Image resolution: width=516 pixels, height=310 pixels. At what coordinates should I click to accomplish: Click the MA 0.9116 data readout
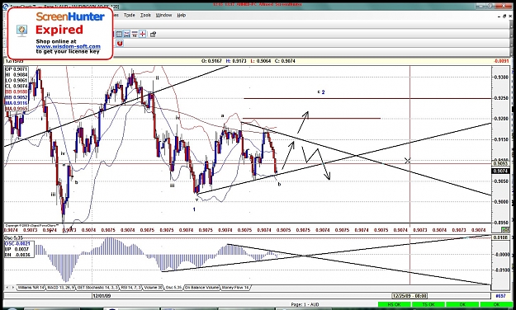(x=17, y=103)
